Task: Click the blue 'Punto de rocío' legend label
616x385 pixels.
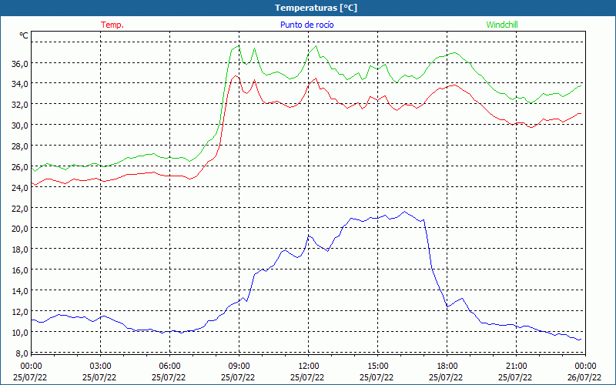Action: 306,25
